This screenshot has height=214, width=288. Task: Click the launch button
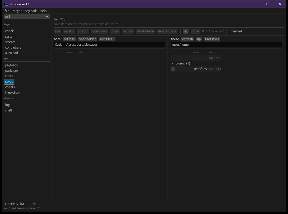128,31
